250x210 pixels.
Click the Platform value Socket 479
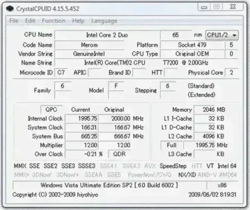192,45
